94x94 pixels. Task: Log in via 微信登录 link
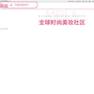tap(72, 1)
